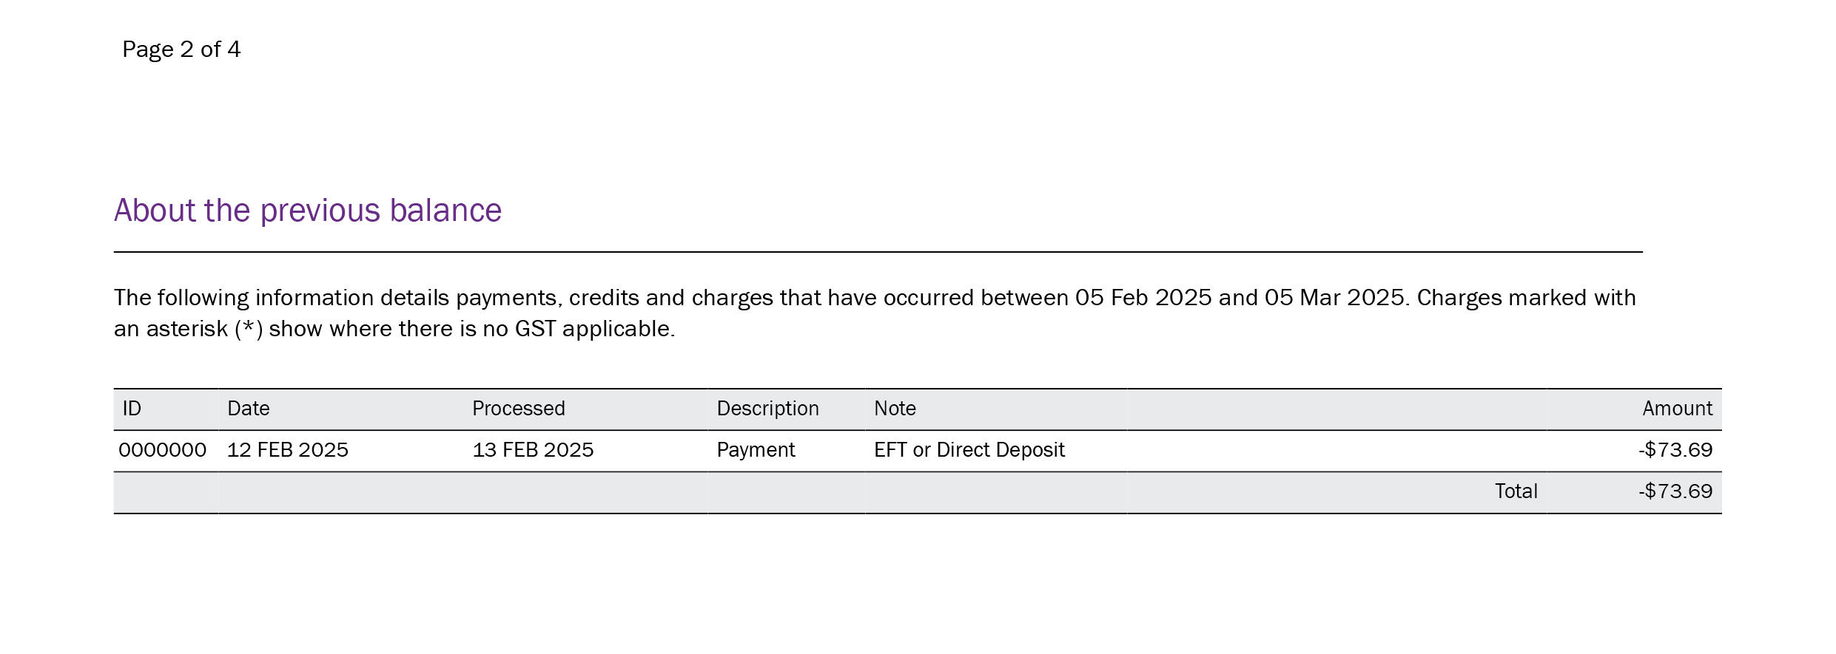Image resolution: width=1836 pixels, height=654 pixels.
Task: Click the Amount column header
Action: pyautogui.click(x=1678, y=409)
